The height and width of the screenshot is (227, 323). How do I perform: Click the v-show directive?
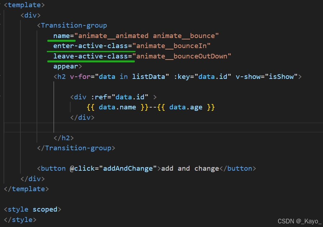tap(248, 77)
